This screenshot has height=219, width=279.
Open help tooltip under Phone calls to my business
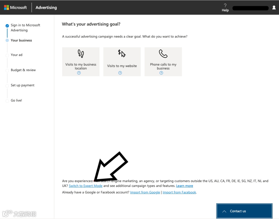click(x=161, y=73)
